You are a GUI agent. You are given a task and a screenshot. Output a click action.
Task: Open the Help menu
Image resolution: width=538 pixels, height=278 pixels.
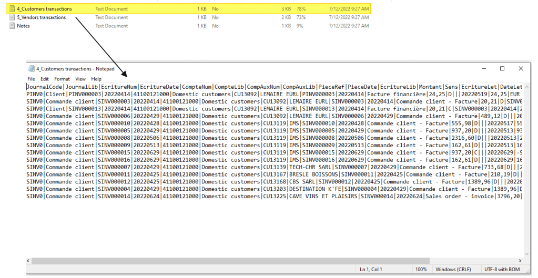[x=96, y=79]
